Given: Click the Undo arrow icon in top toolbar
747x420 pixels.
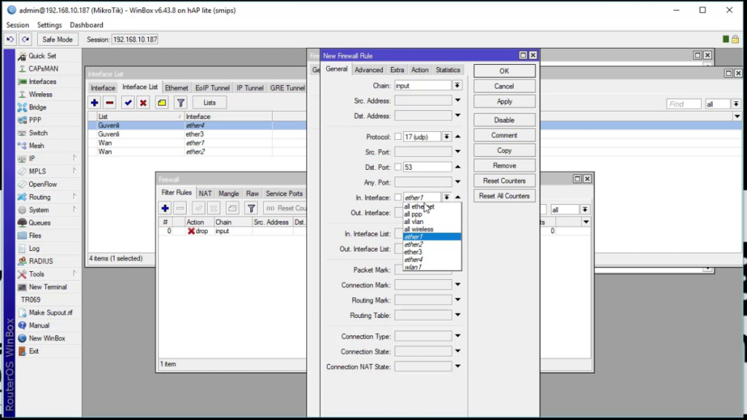Looking at the screenshot, I should pyautogui.click(x=10, y=39).
